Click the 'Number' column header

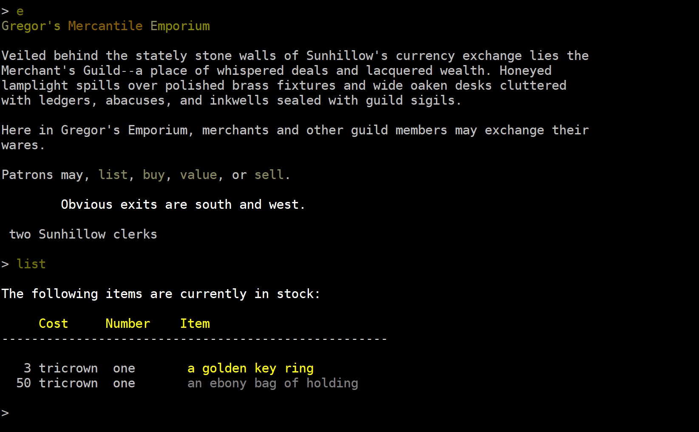[127, 324]
